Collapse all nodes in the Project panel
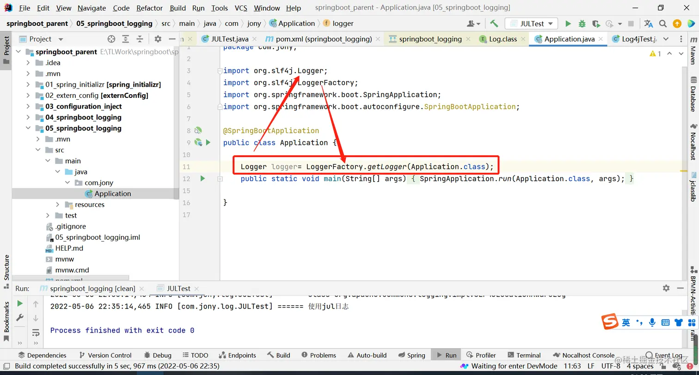699x375 pixels. coord(140,39)
